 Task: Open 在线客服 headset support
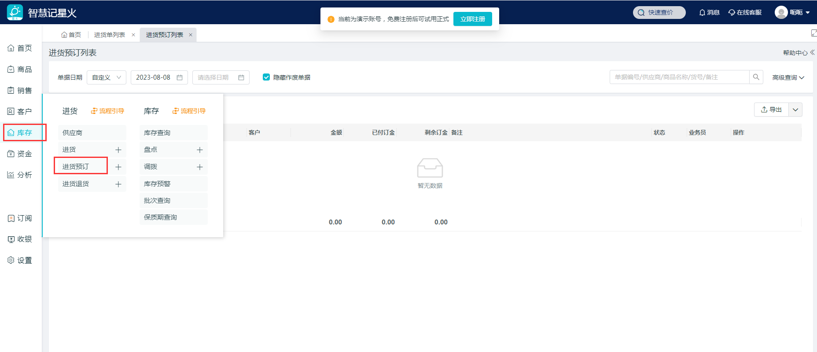tap(745, 12)
